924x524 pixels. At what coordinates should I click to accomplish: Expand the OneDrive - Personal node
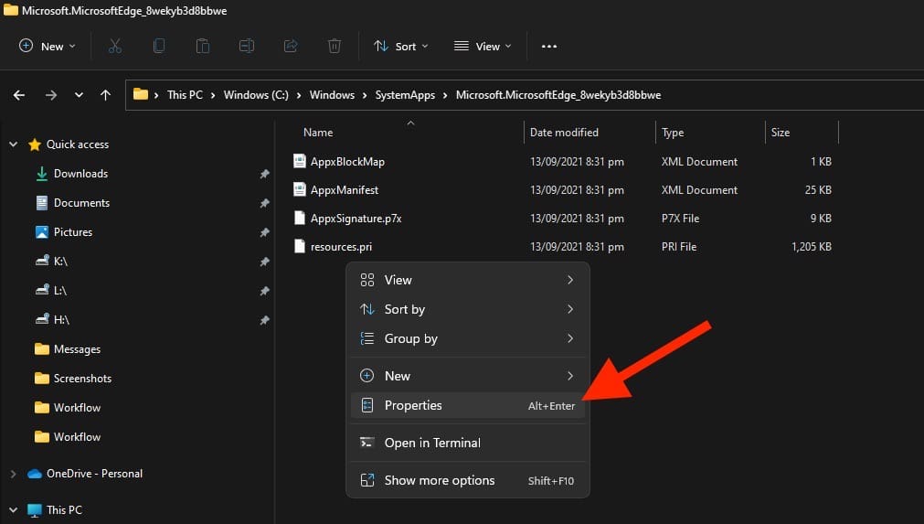pyautogui.click(x=13, y=474)
